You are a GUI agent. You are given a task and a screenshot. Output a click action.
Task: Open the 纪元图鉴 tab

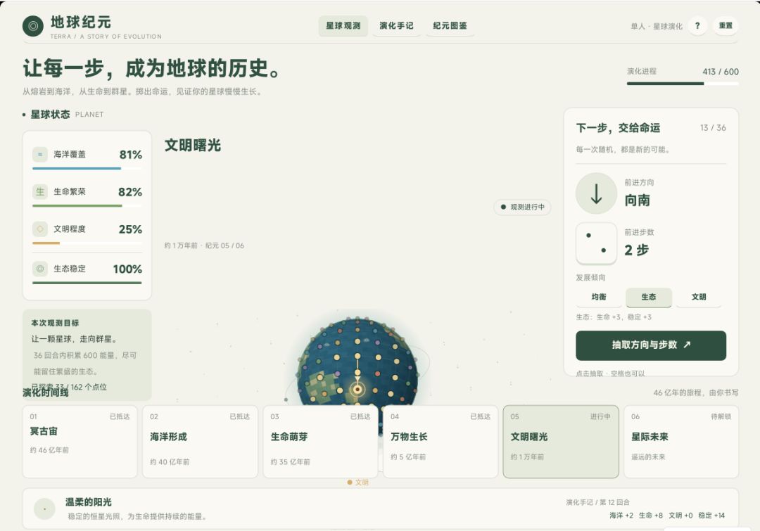[450, 26]
